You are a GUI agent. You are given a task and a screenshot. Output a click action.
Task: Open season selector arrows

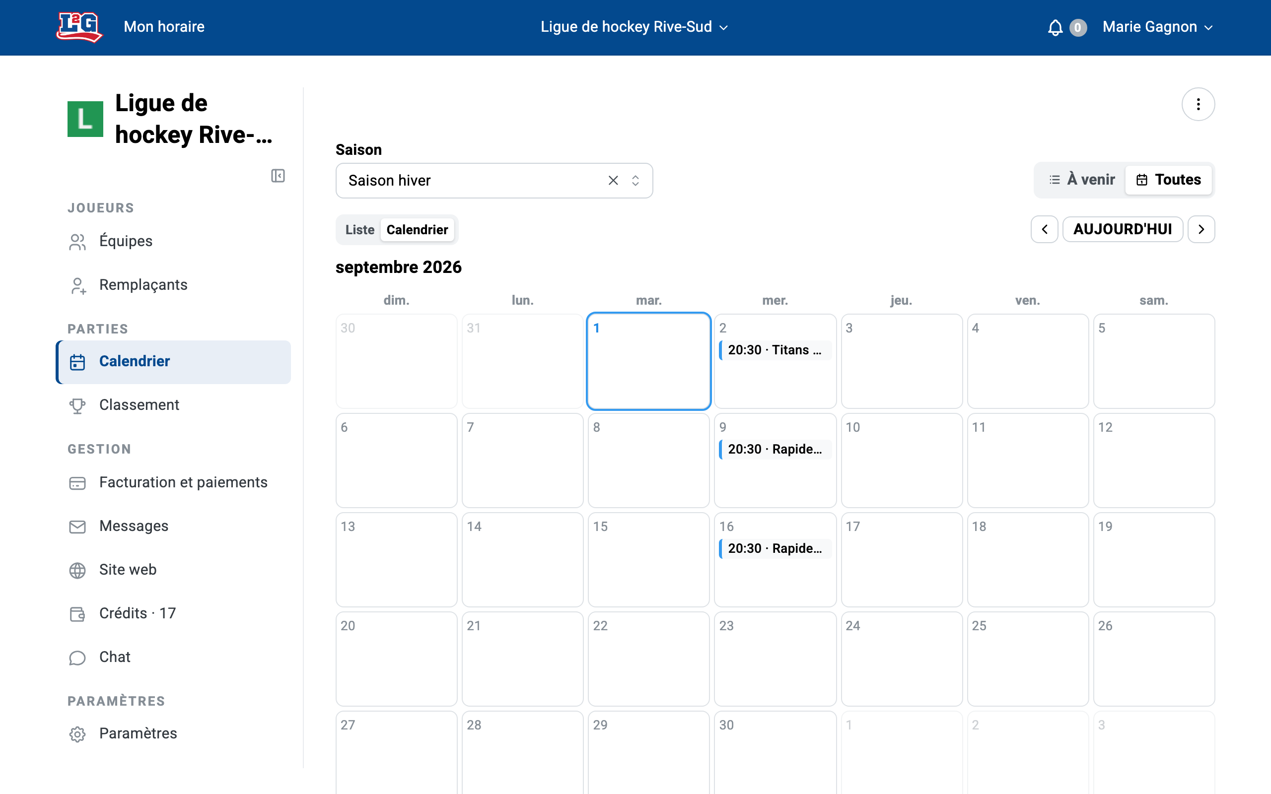click(635, 181)
